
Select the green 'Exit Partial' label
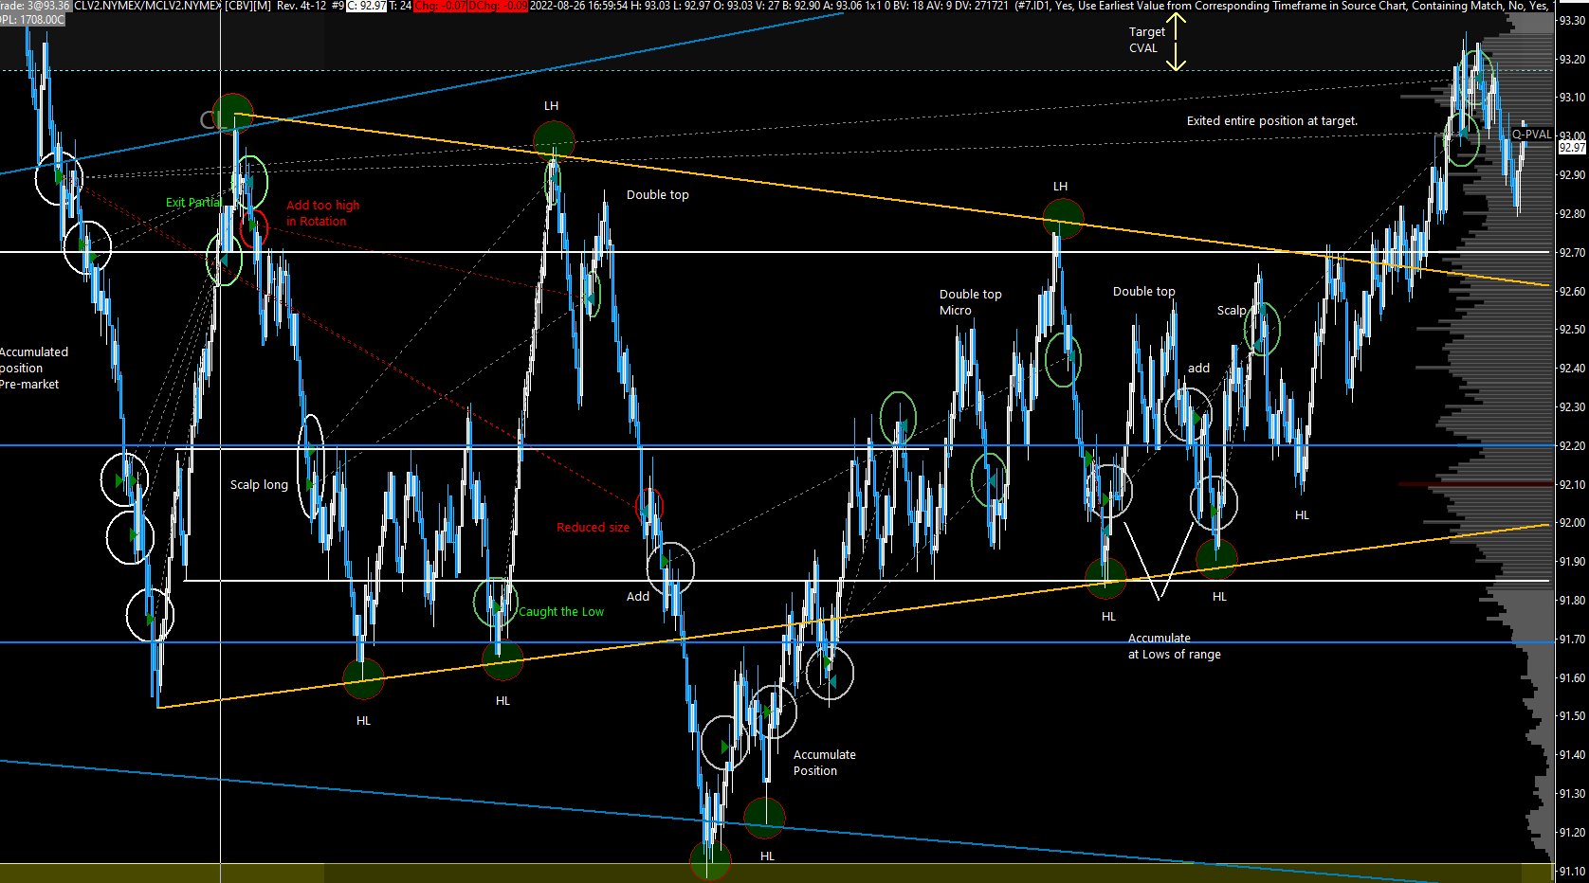tap(193, 203)
